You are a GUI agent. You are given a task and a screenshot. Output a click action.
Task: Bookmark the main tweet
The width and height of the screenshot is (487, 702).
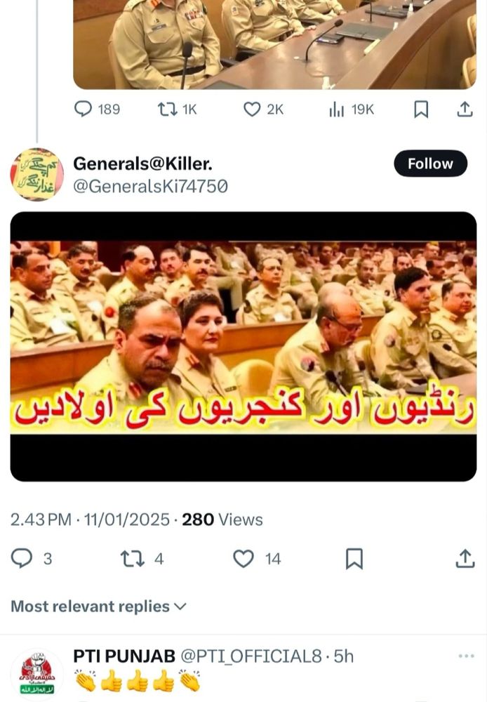(354, 559)
